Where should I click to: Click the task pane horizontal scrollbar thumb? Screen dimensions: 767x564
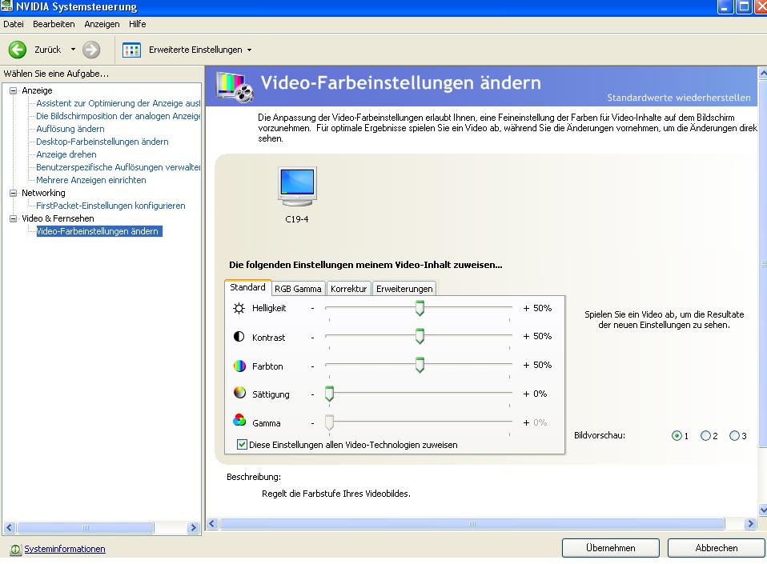click(86, 528)
